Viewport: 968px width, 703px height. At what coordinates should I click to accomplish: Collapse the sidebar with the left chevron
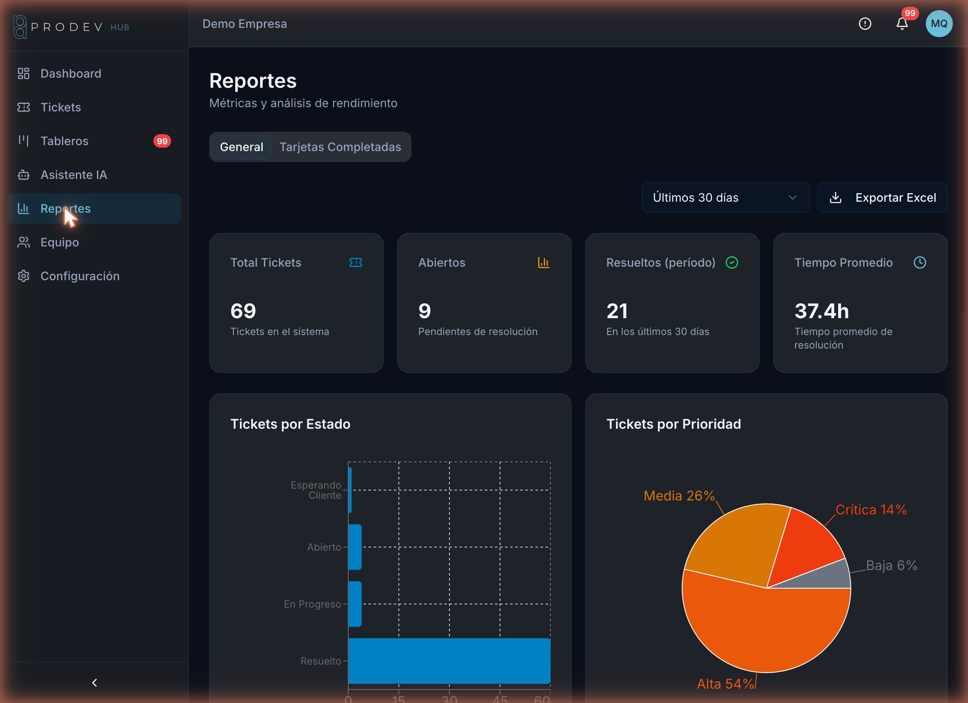click(94, 682)
